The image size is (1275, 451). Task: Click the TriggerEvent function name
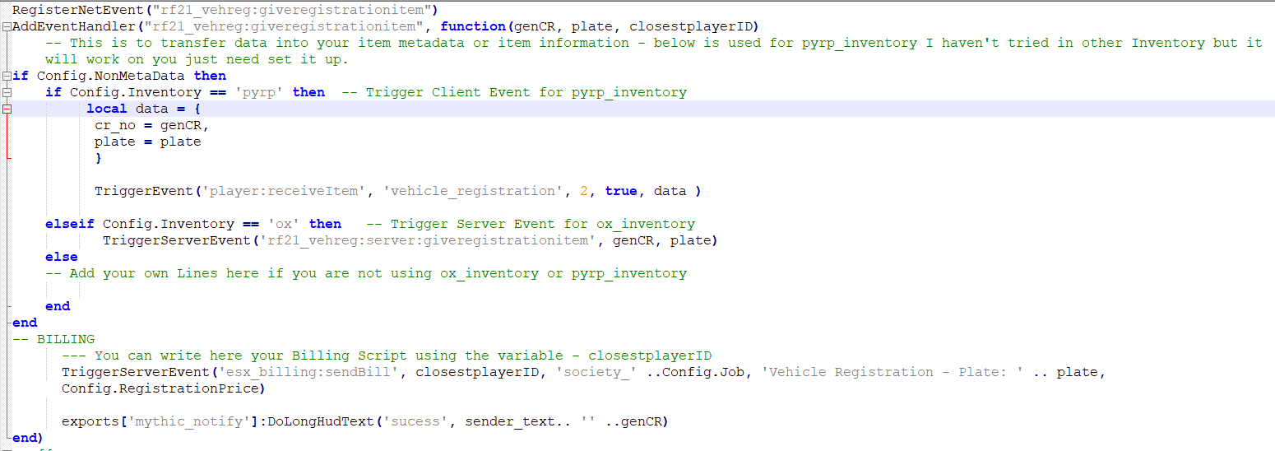(144, 191)
